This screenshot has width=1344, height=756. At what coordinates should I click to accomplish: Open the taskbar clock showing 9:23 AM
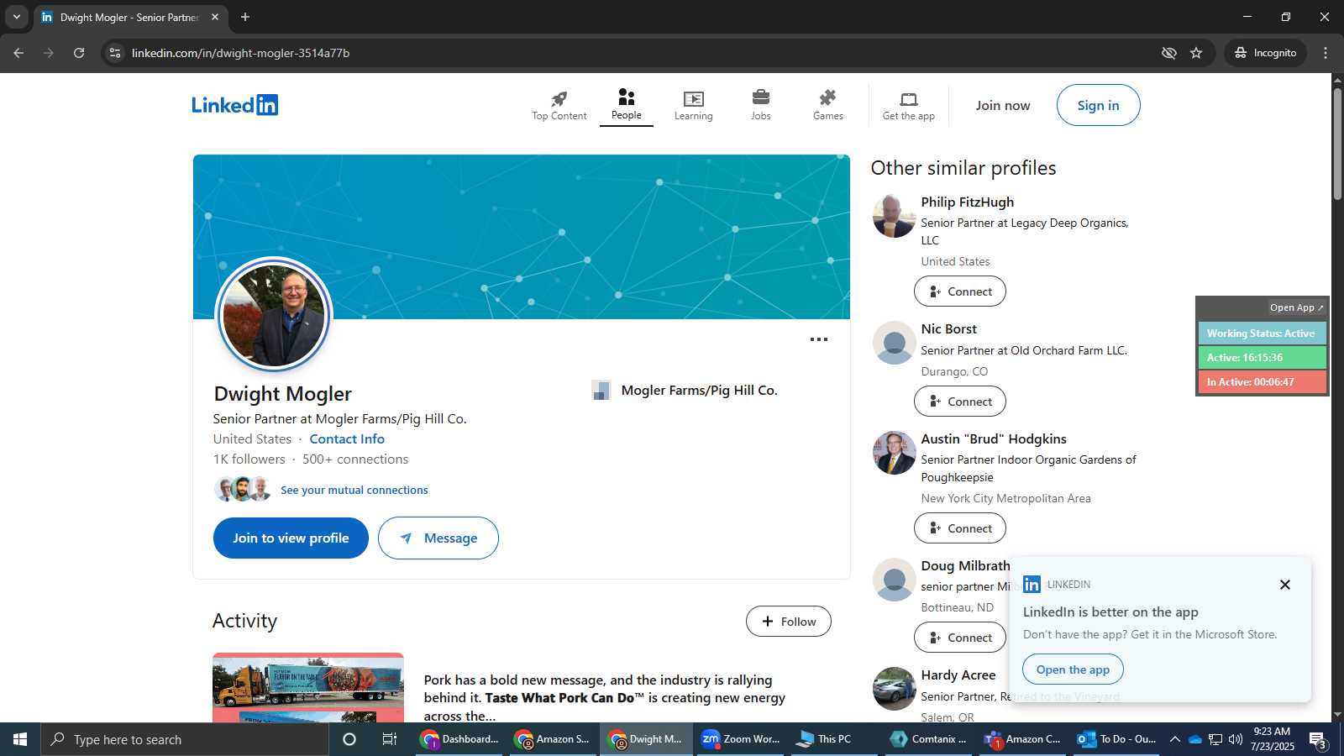click(1272, 739)
